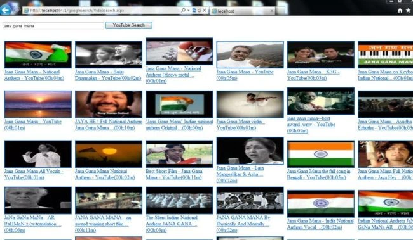This screenshot has width=413, height=240.
Task: Select the localhost browser tab
Action: (243, 11)
